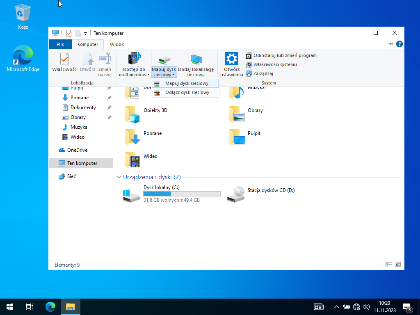Open the Explorer help question icon
Viewport: 420px width, 315px height.
(x=399, y=44)
